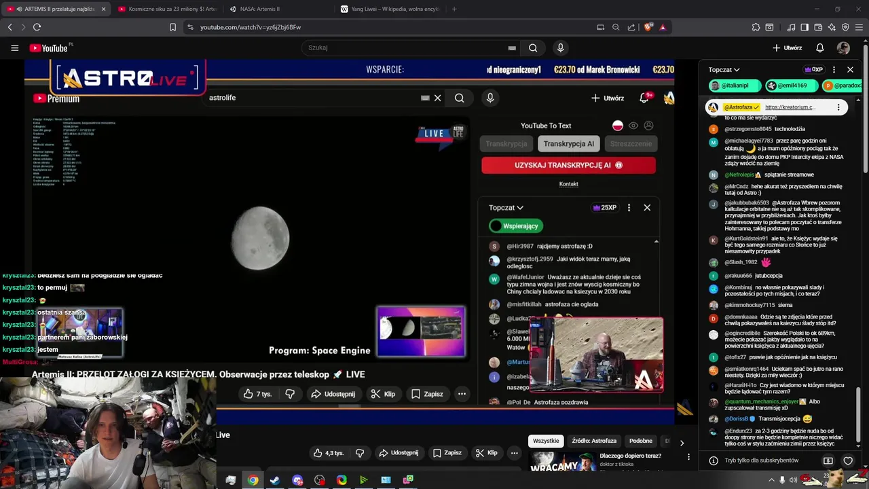The image size is (869, 489).
Task: Open the Leo AI sparkle icon
Action: click(832, 27)
